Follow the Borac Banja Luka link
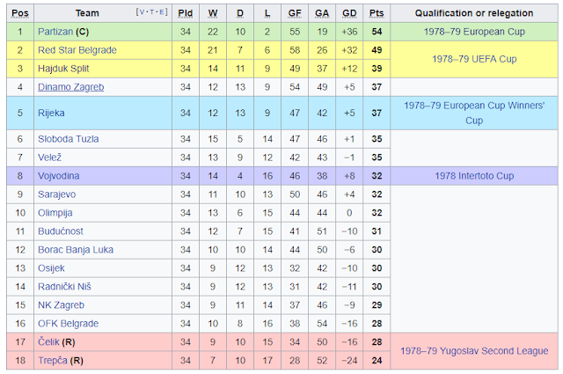 (76, 250)
